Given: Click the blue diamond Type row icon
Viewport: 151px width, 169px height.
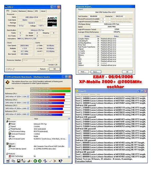Looking at the screenshot, I should point(10,136).
